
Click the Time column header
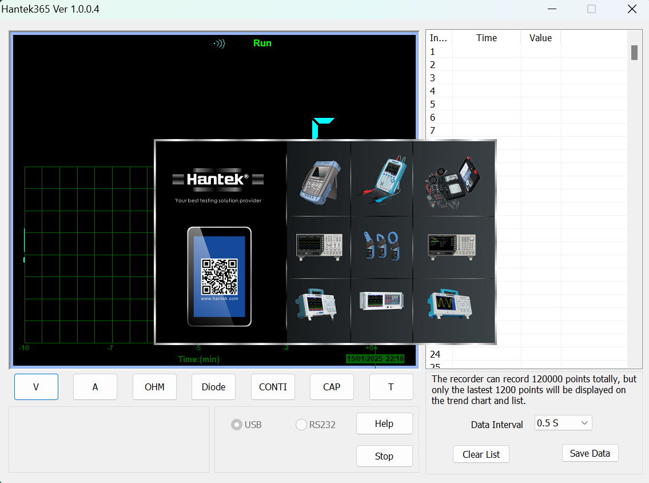pos(487,38)
